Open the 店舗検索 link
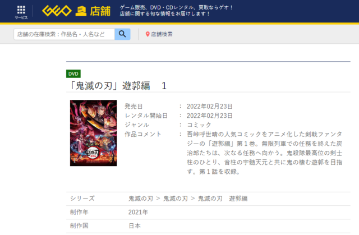The image size is (359, 235). pyautogui.click(x=162, y=34)
